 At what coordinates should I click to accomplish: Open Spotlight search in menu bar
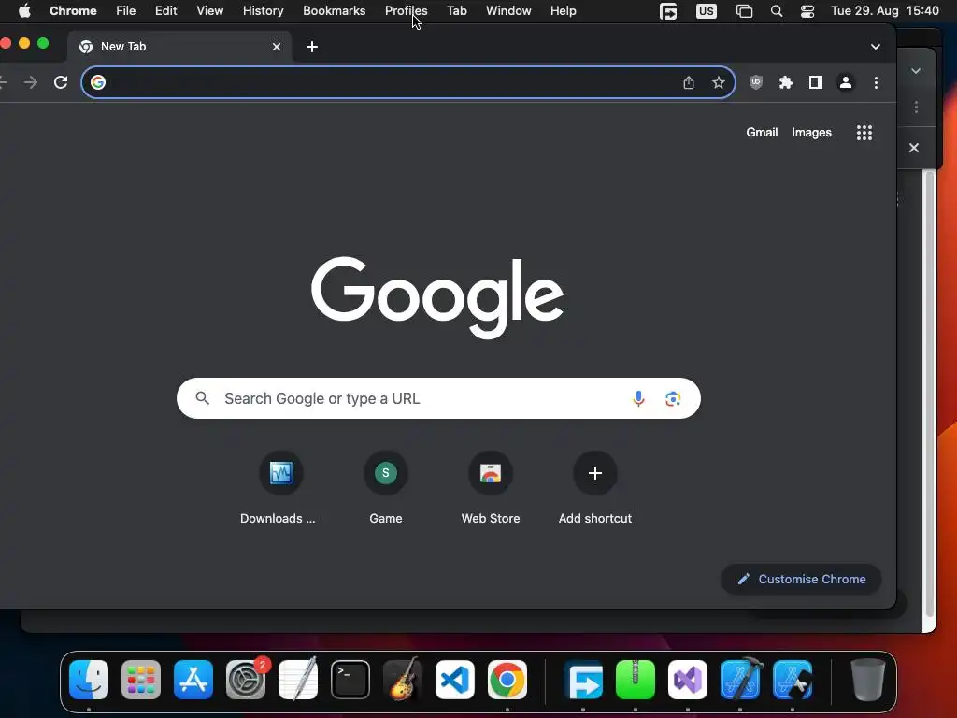(x=777, y=11)
